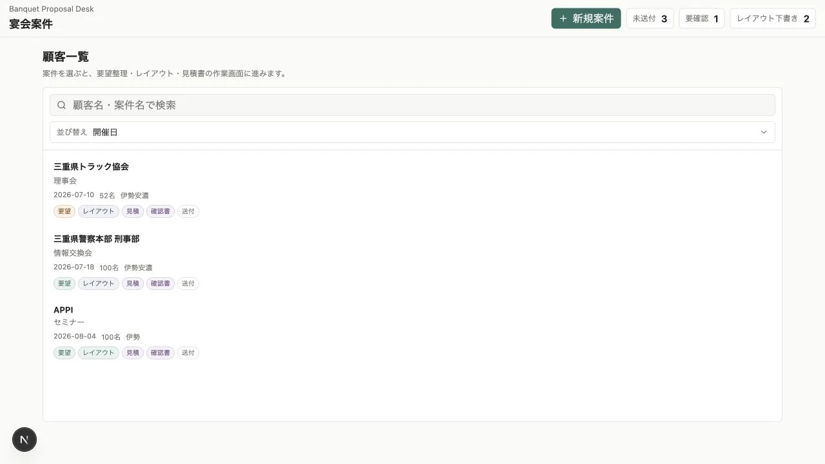Click the 顧客一覧 heading

tap(66, 57)
